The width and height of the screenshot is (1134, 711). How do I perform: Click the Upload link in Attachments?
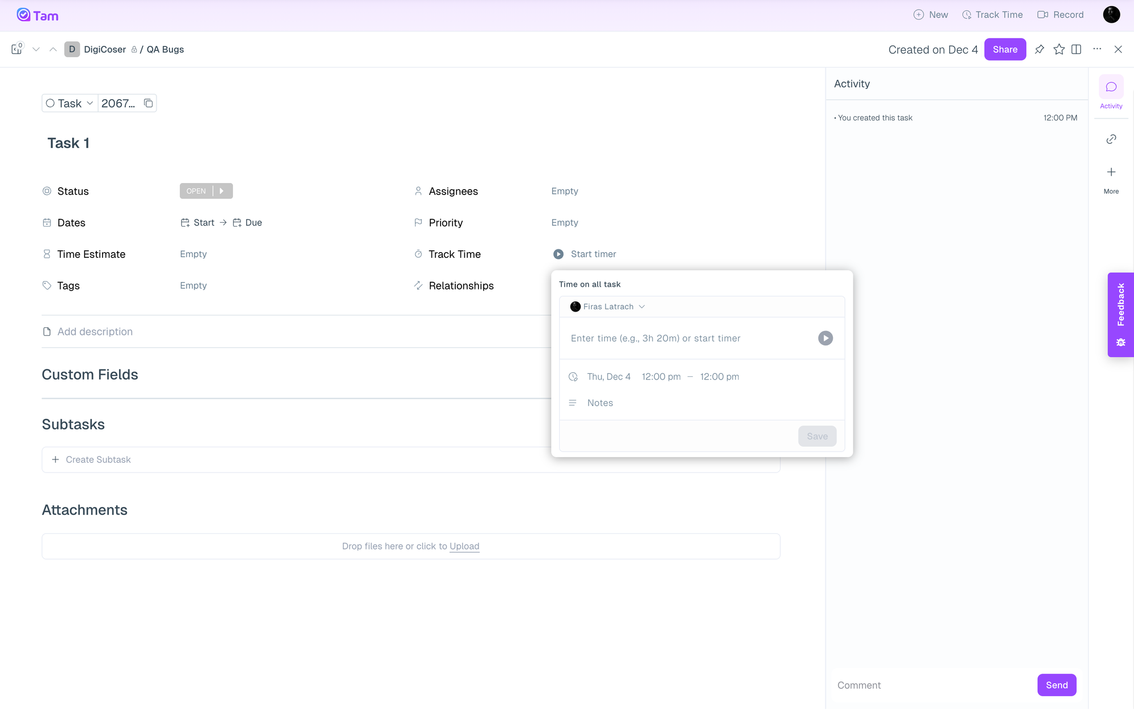pyautogui.click(x=464, y=546)
